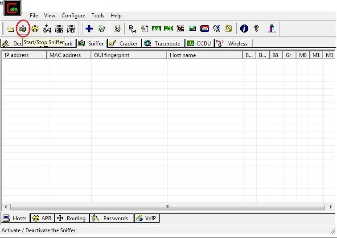Go to the CCDU tab
Viewport: 337px width, 238px height.
[199, 43]
